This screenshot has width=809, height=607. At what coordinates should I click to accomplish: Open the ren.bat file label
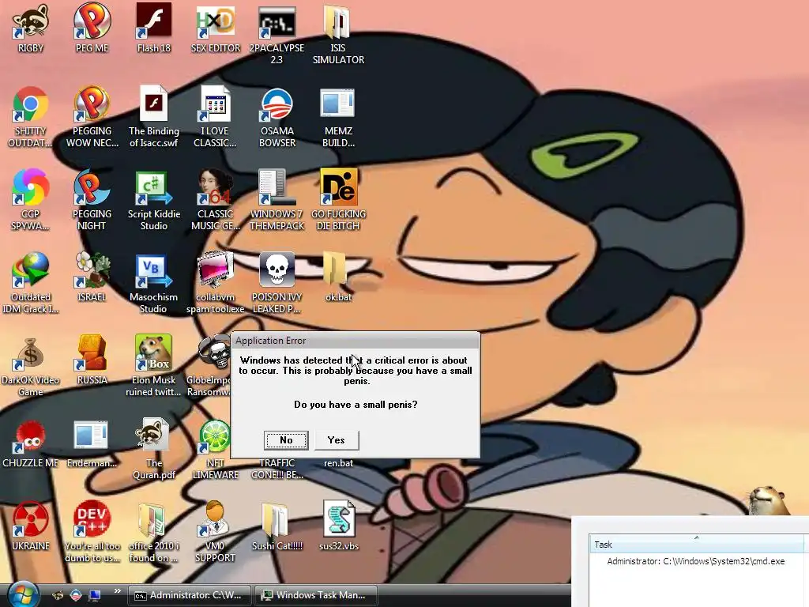click(338, 463)
